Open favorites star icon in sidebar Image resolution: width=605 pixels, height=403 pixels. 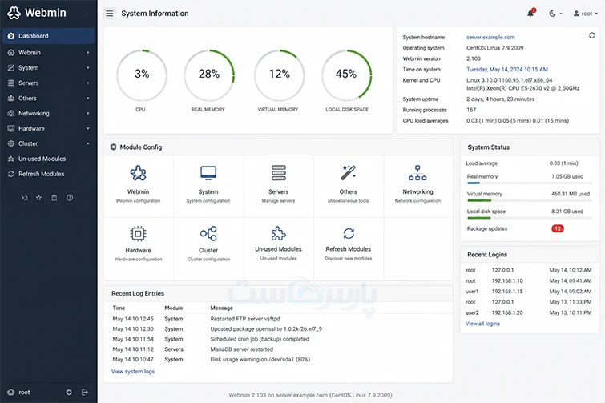click(x=38, y=198)
